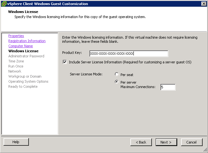The width and height of the screenshot is (208, 153).
Task: Proceed with the Next button
Action: 166,142
